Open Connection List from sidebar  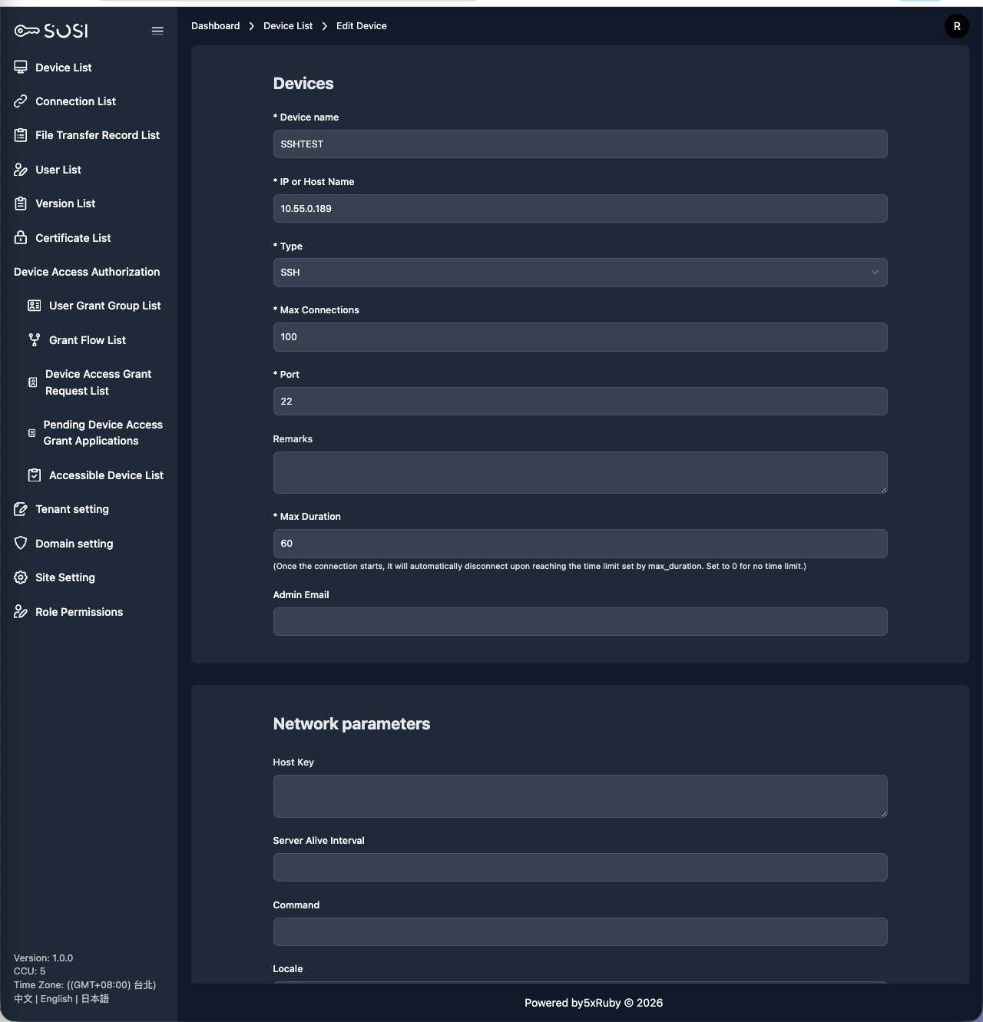coord(75,101)
